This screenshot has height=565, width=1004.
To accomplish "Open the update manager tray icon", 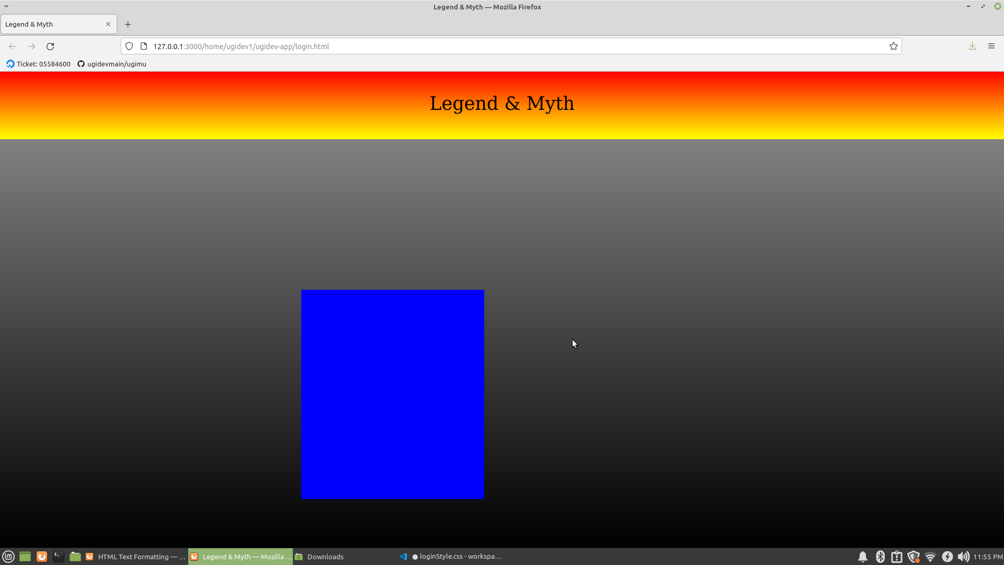I will point(897,557).
